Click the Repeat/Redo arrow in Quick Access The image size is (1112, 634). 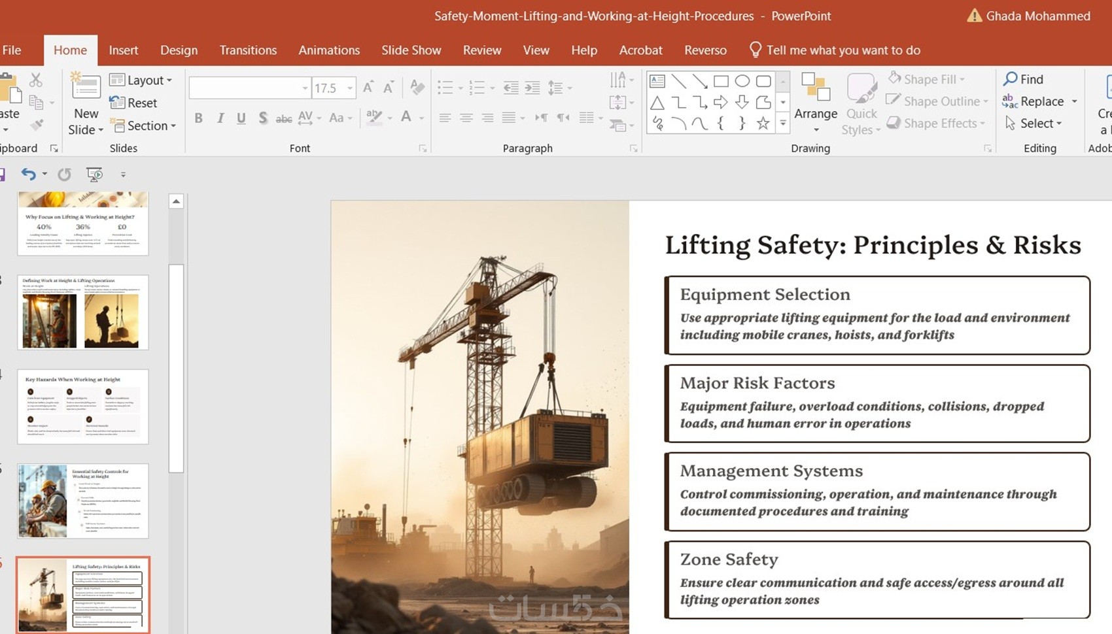pyautogui.click(x=64, y=174)
